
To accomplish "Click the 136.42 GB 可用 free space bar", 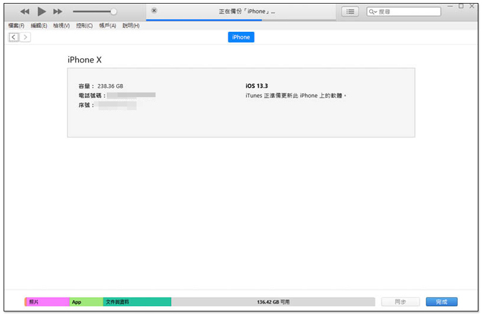I will point(273,302).
